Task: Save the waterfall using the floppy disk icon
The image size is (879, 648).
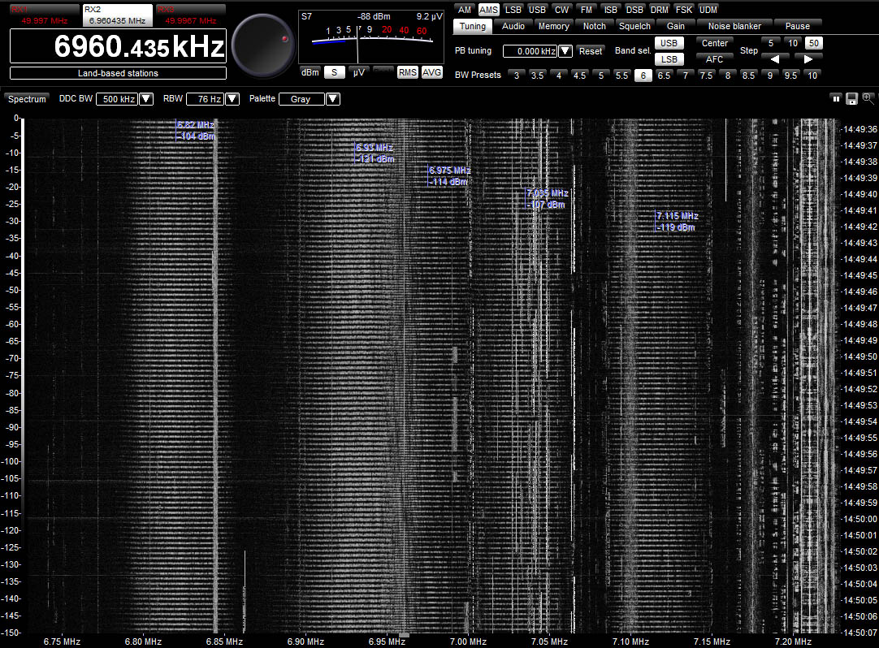Action: click(851, 98)
